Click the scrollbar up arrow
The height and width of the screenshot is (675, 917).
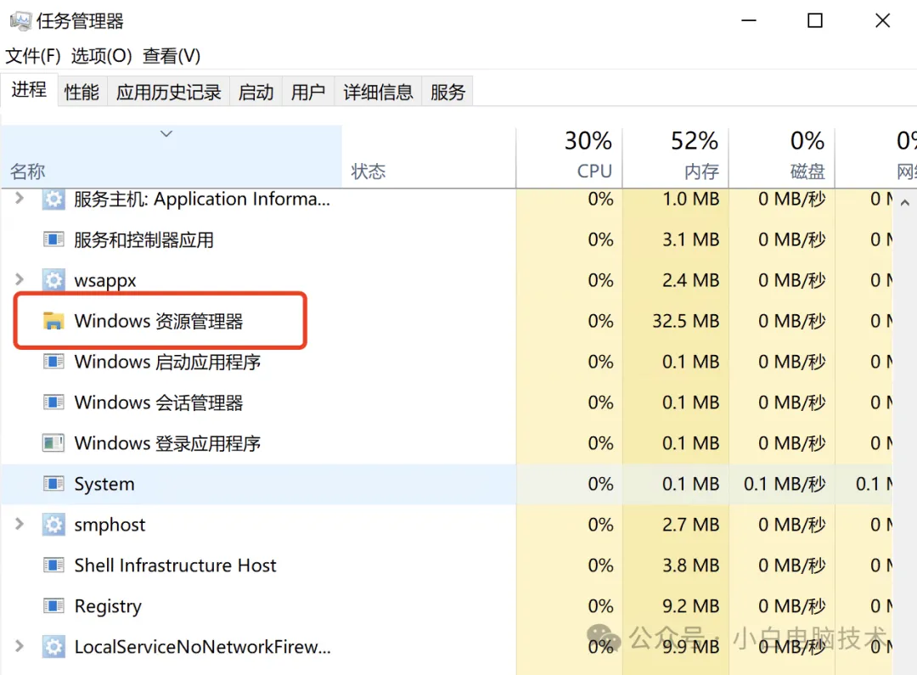pos(905,203)
